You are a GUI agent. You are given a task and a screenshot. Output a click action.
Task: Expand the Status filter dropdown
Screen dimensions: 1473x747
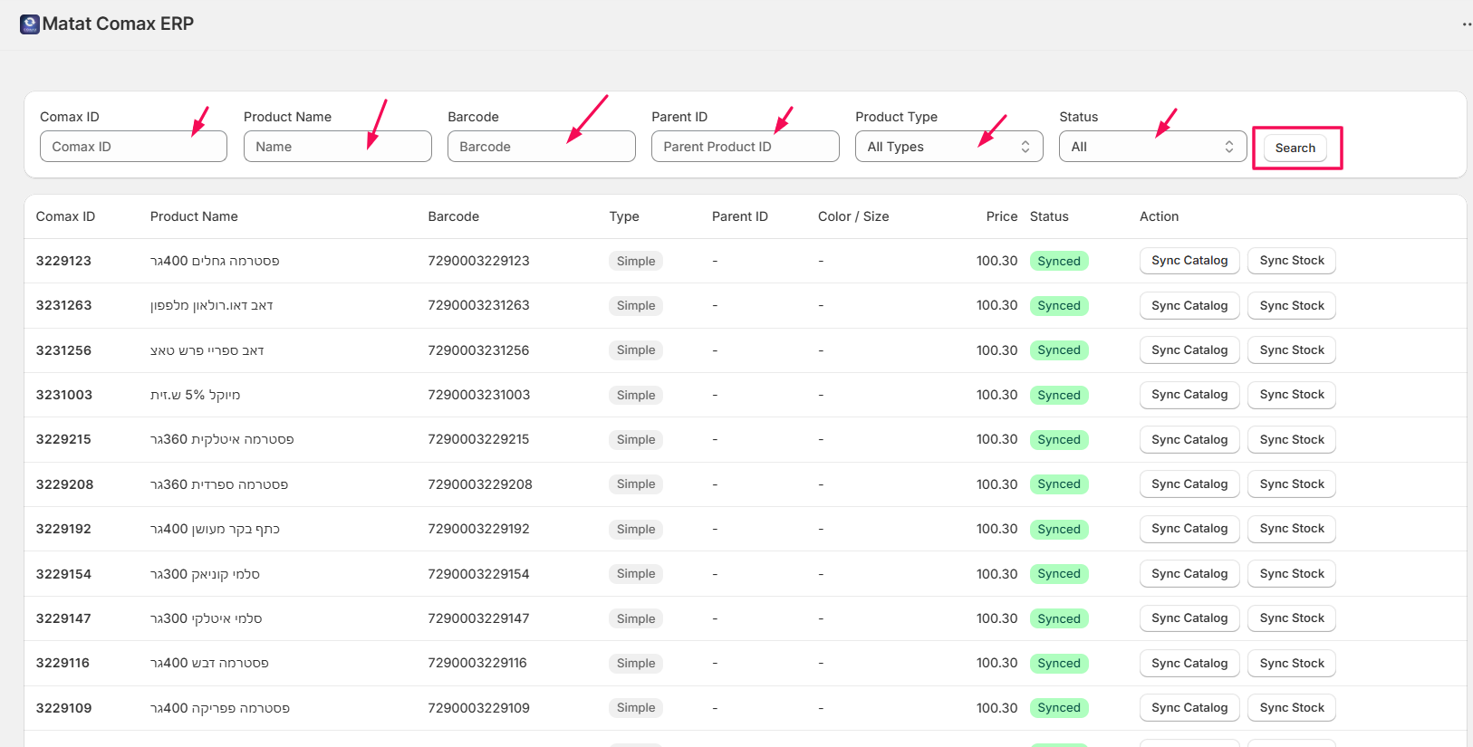click(1152, 147)
